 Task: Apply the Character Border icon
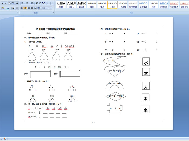tap(17, 3)
